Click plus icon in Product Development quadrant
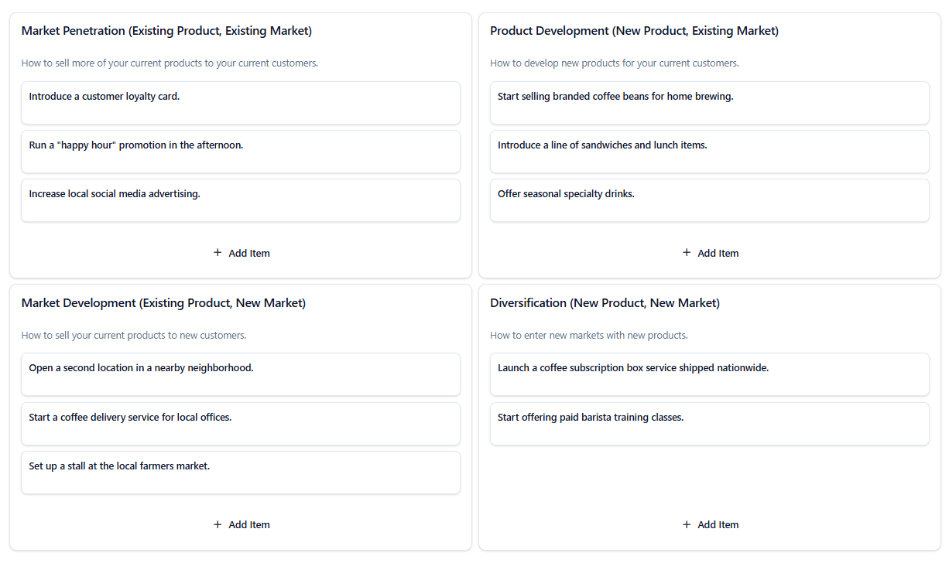This screenshot has width=949, height=563. (687, 253)
